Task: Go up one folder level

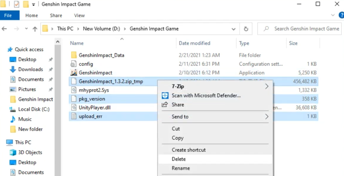Action: point(35,29)
